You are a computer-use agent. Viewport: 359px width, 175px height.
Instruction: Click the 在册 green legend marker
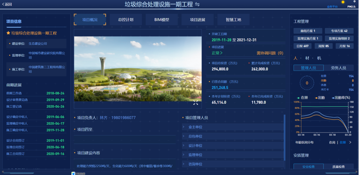(299, 98)
